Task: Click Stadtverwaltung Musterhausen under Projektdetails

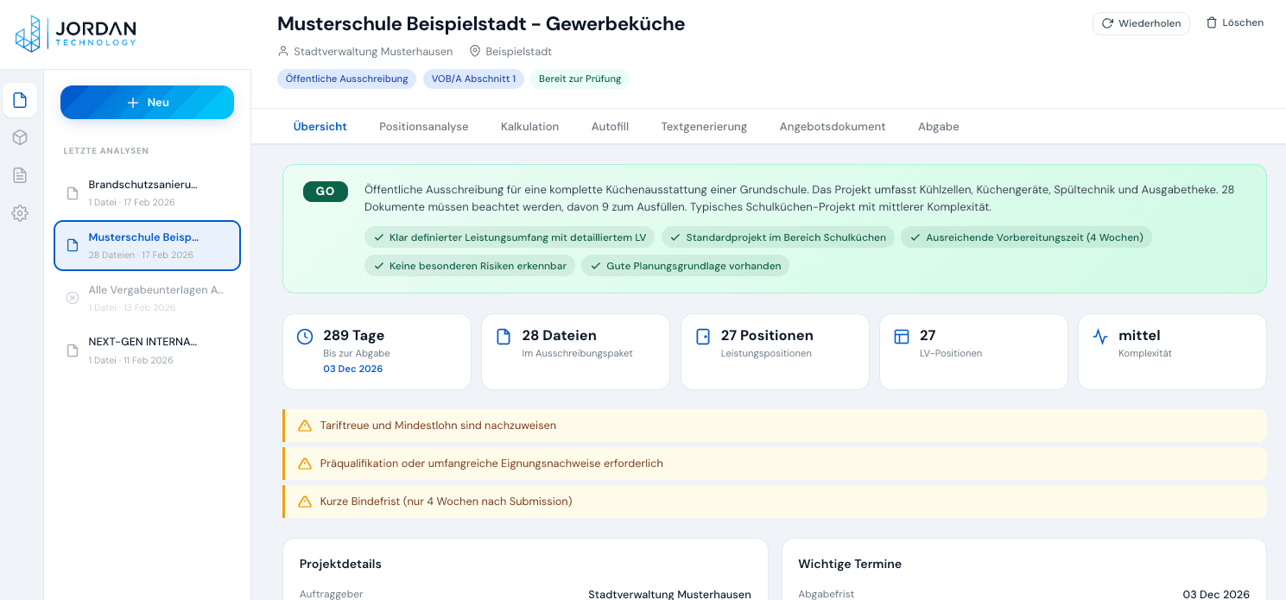Action: pyautogui.click(x=669, y=594)
